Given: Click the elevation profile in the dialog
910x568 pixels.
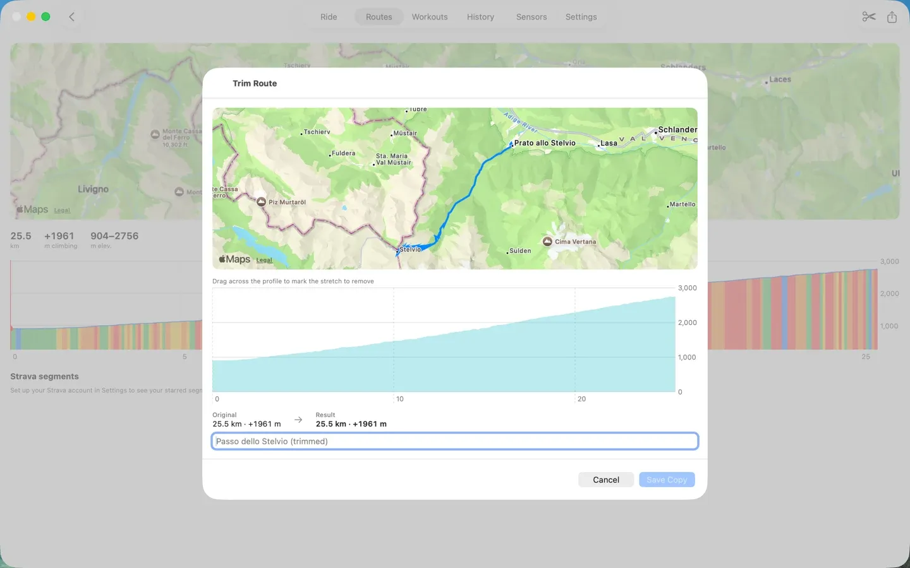Looking at the screenshot, I should 444,340.
